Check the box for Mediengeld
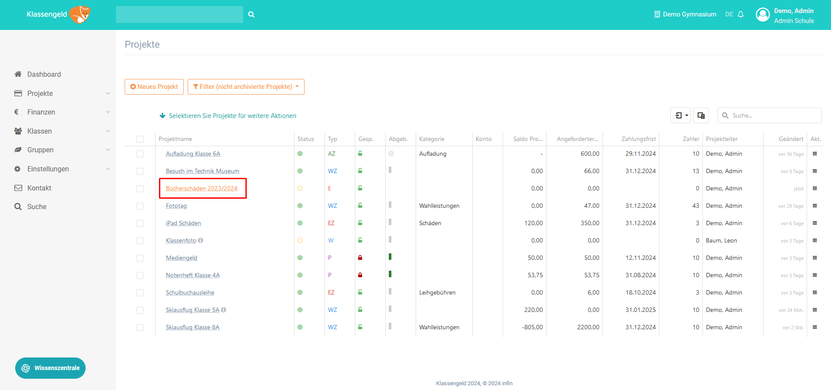Screen dimensions: 831x390 (140, 258)
